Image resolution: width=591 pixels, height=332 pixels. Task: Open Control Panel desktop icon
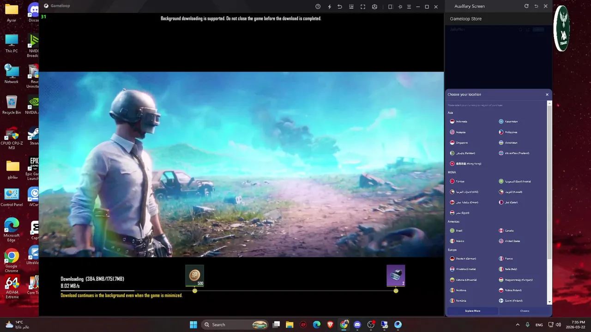12,197
